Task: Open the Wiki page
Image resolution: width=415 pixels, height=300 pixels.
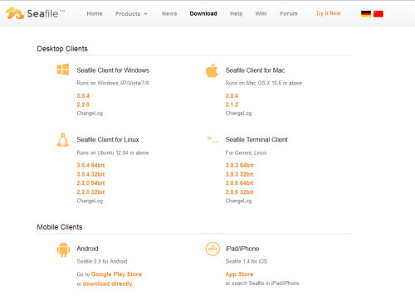Action: [261, 13]
